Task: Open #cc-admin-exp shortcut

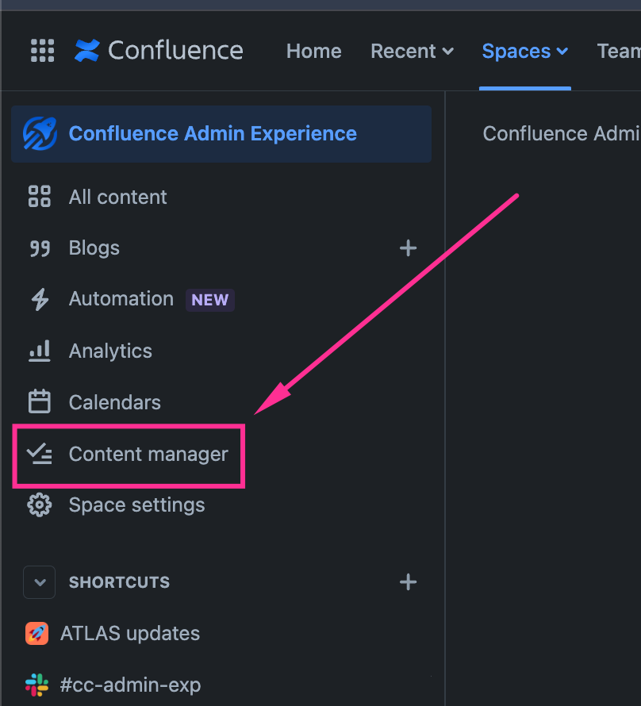Action: point(131,685)
